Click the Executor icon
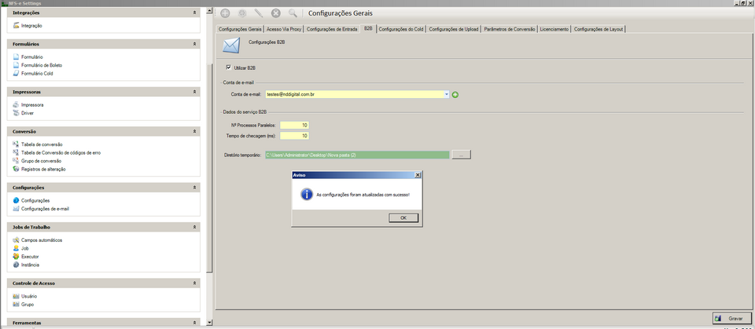Image resolution: width=755 pixels, height=329 pixels. coord(16,257)
